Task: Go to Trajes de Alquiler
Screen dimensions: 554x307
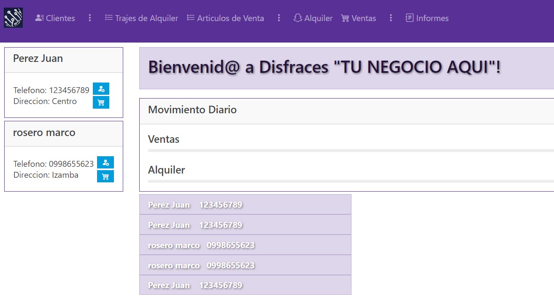Action: coord(141,18)
